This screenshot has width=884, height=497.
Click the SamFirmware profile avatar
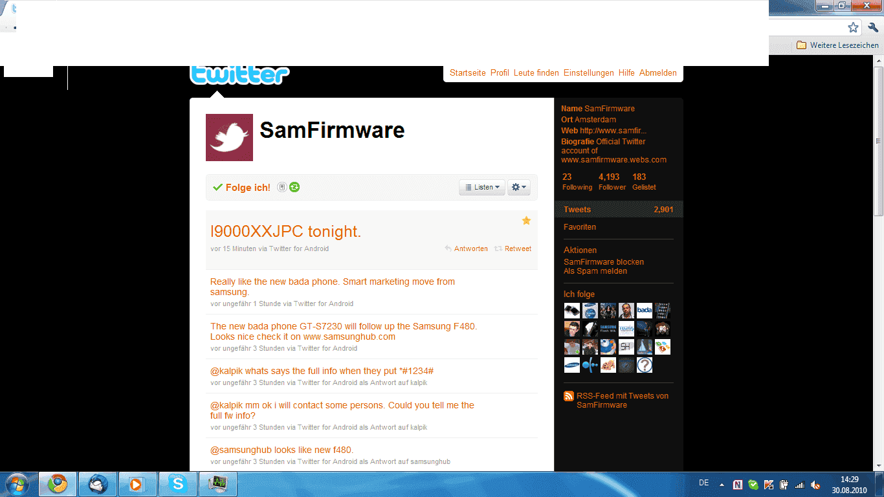[x=229, y=138]
